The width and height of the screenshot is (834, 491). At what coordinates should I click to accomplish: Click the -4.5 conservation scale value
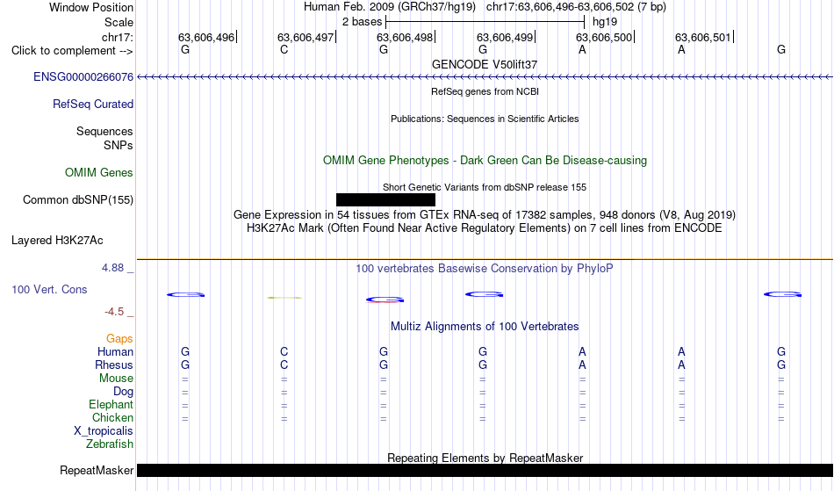pyautogui.click(x=114, y=312)
